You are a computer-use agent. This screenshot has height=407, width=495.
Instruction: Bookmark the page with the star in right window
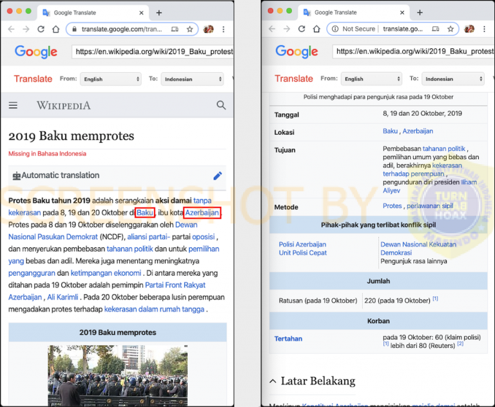[x=451, y=29]
